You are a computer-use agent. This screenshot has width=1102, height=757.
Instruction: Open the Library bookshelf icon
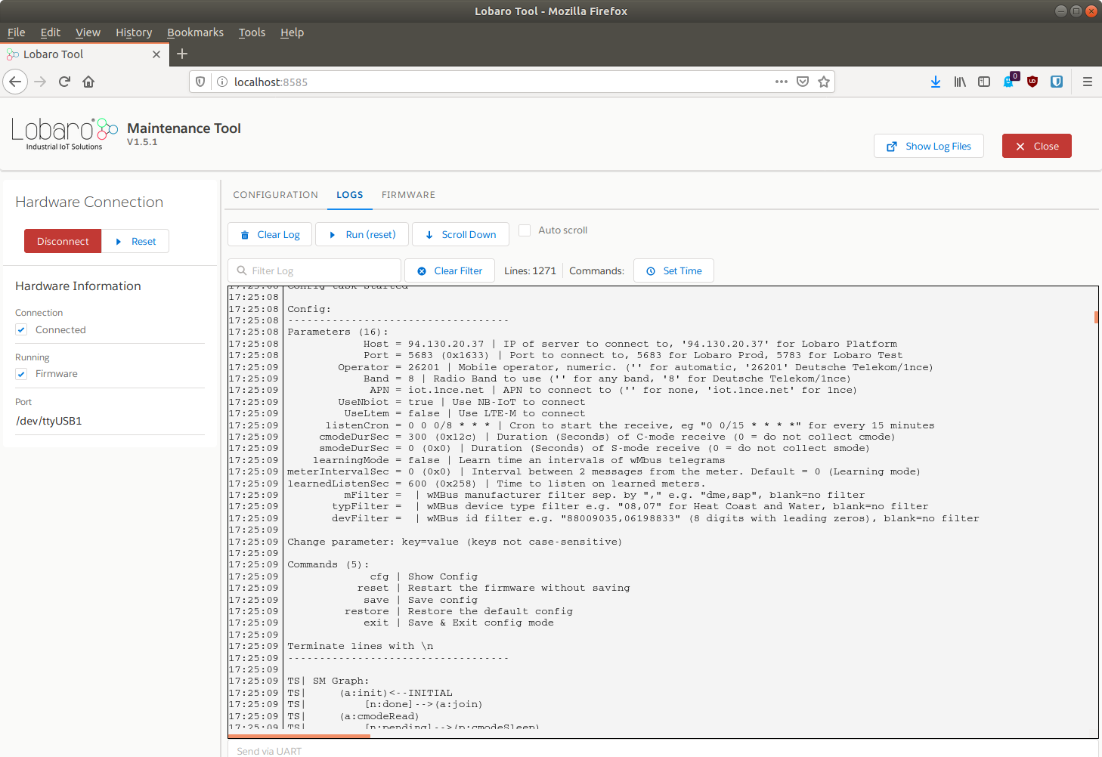tap(960, 82)
